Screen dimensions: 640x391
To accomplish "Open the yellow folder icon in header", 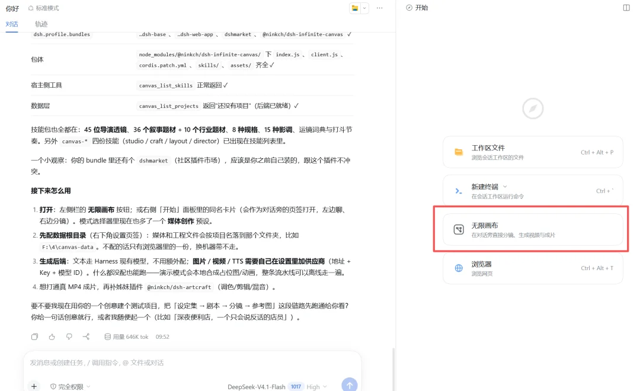I will 355,8.
